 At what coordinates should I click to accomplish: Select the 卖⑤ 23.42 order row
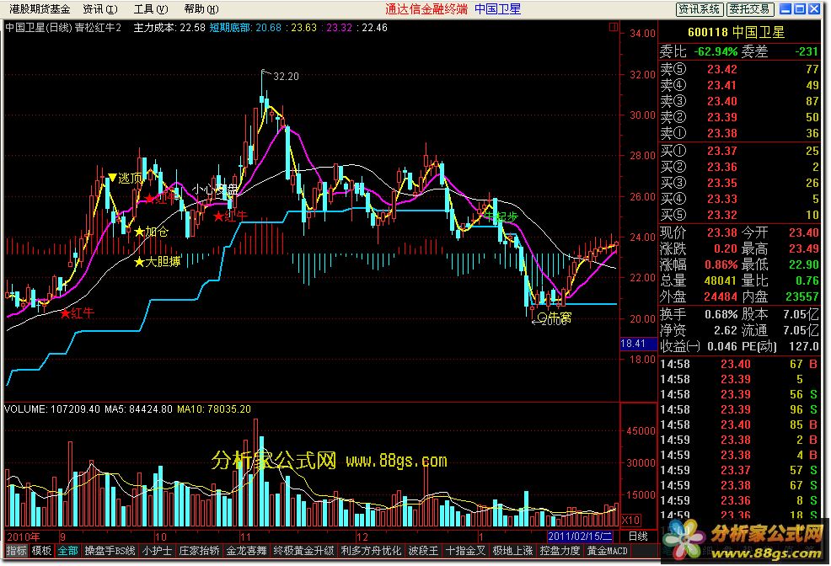point(739,69)
